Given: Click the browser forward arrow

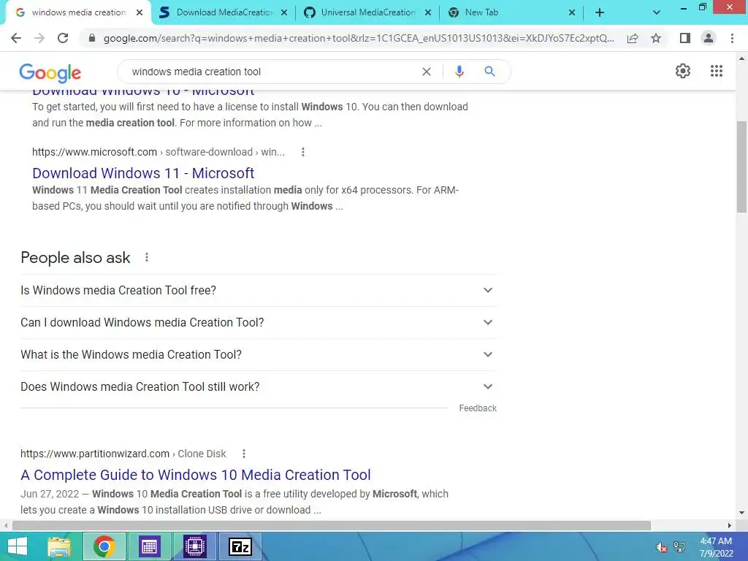Looking at the screenshot, I should point(39,38).
